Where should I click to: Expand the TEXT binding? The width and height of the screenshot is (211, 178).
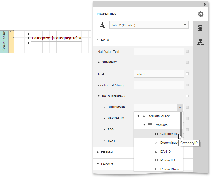[x=104, y=141]
